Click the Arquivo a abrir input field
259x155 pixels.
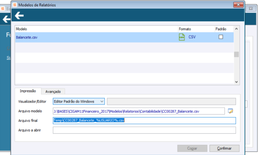[144, 130]
